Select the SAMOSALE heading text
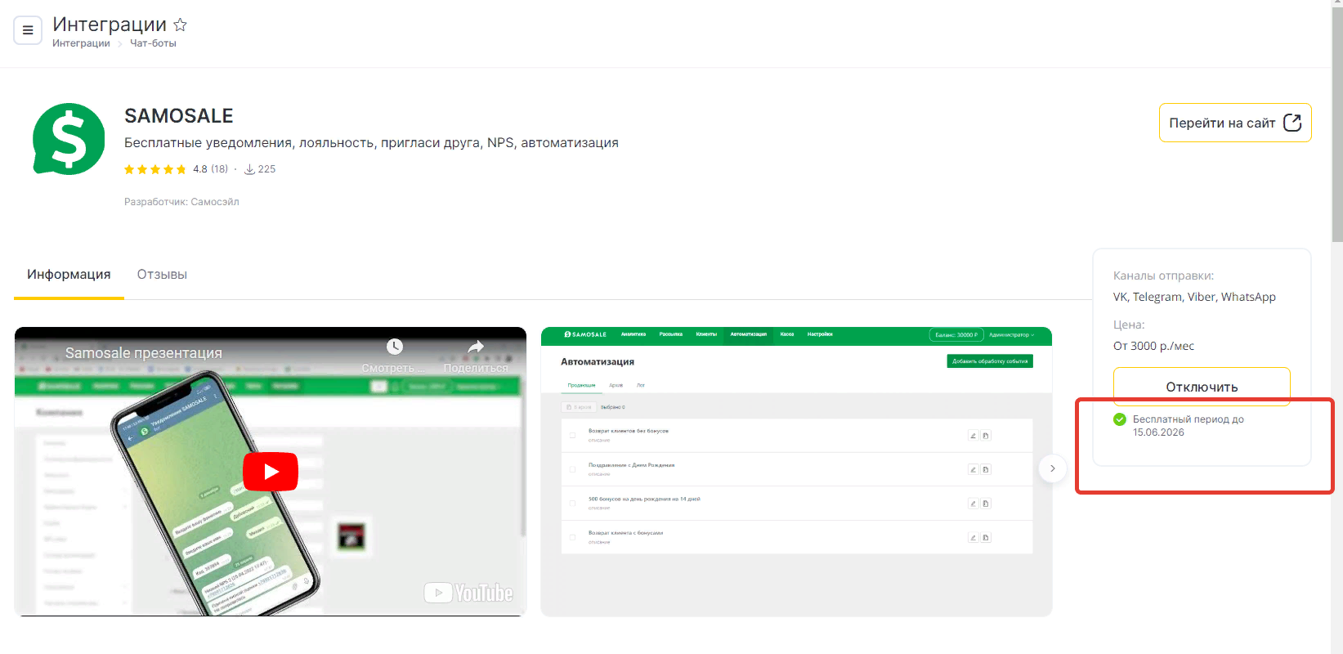This screenshot has height=654, width=1343. pos(179,116)
